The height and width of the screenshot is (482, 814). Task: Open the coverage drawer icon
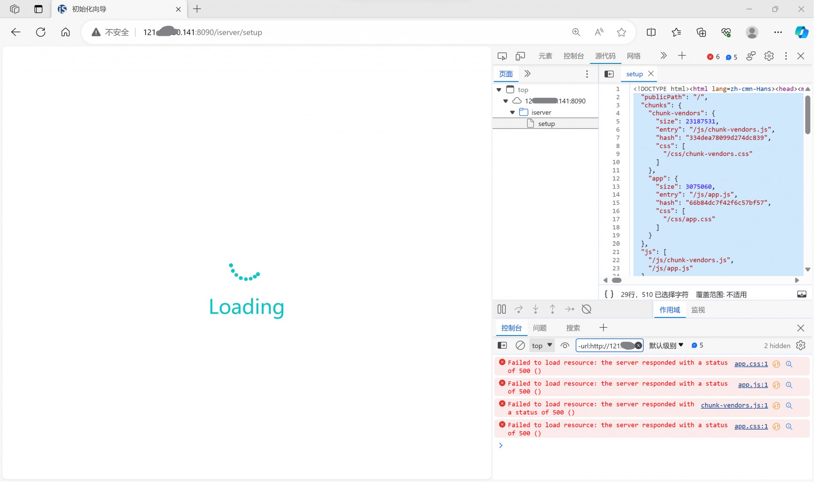802,294
